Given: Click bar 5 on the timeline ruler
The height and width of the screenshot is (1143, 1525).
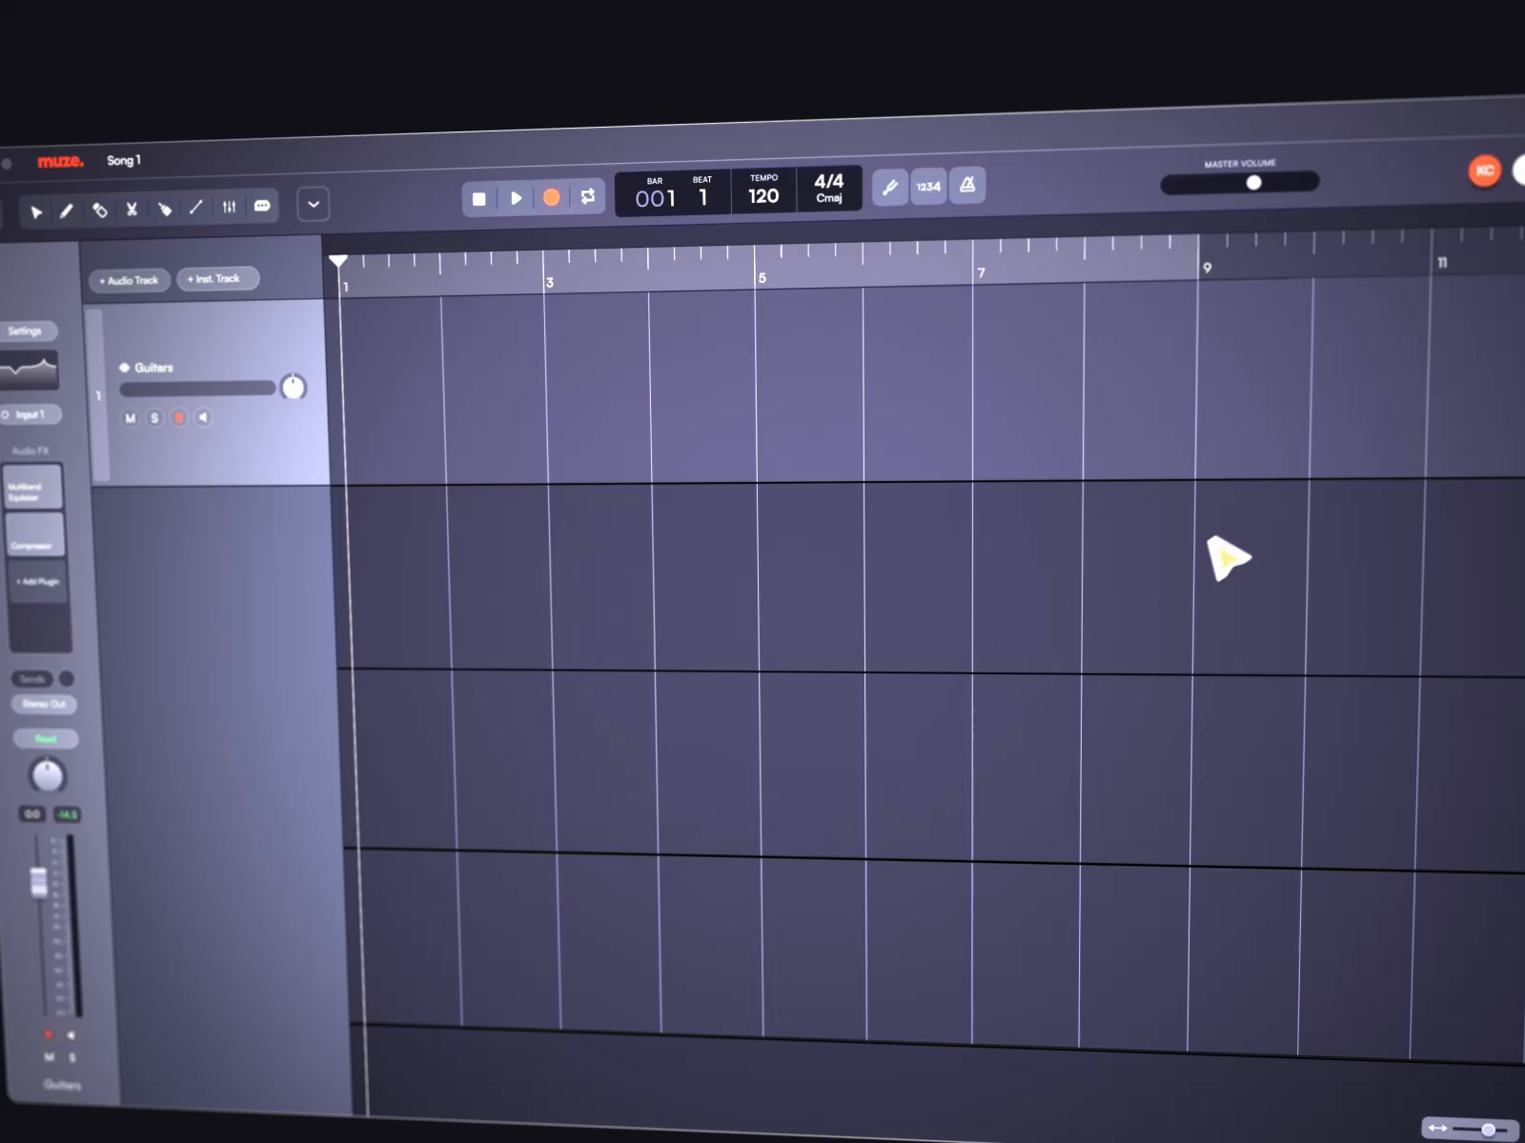Looking at the screenshot, I should (762, 277).
